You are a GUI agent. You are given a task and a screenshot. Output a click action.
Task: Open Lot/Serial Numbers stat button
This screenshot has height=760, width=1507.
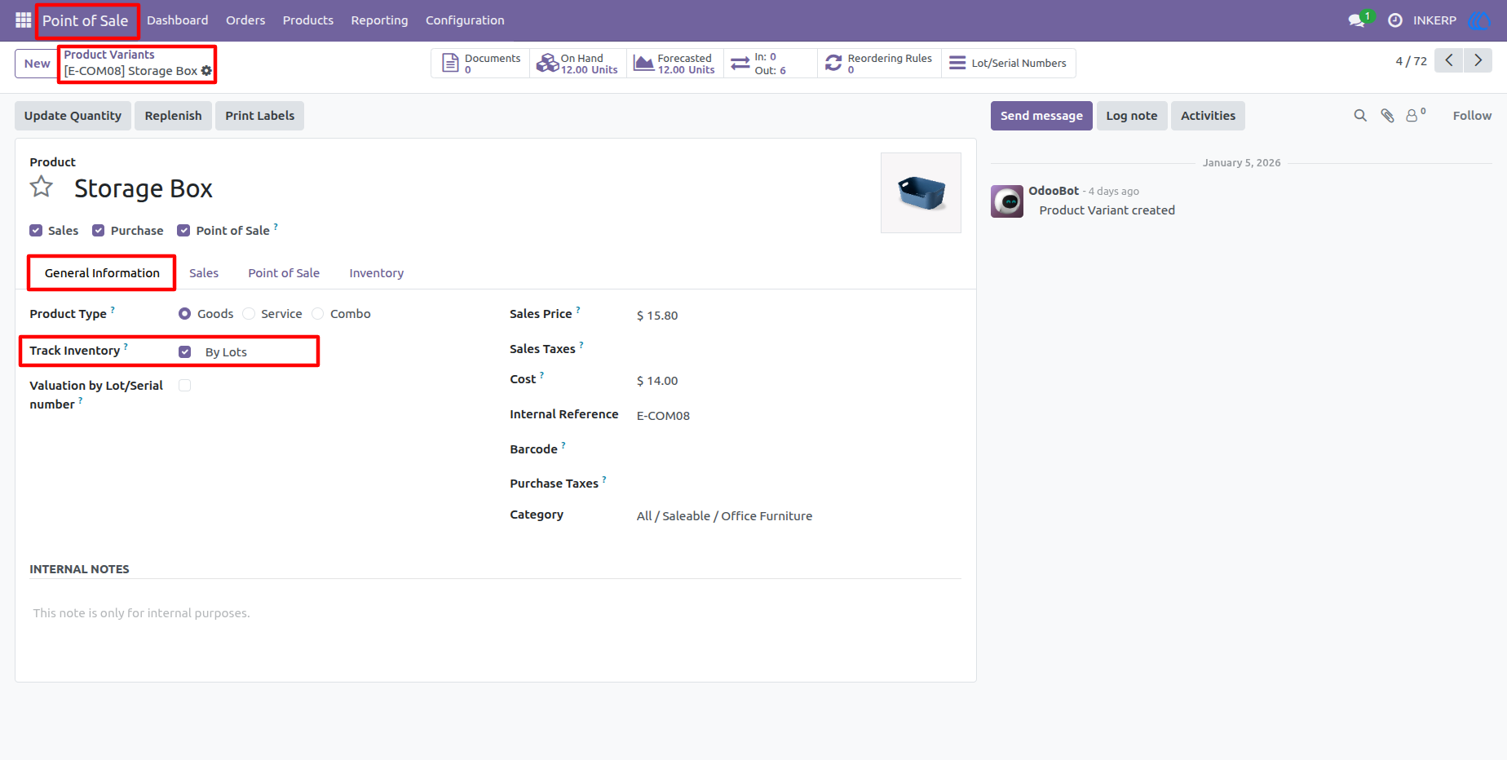(x=1009, y=64)
